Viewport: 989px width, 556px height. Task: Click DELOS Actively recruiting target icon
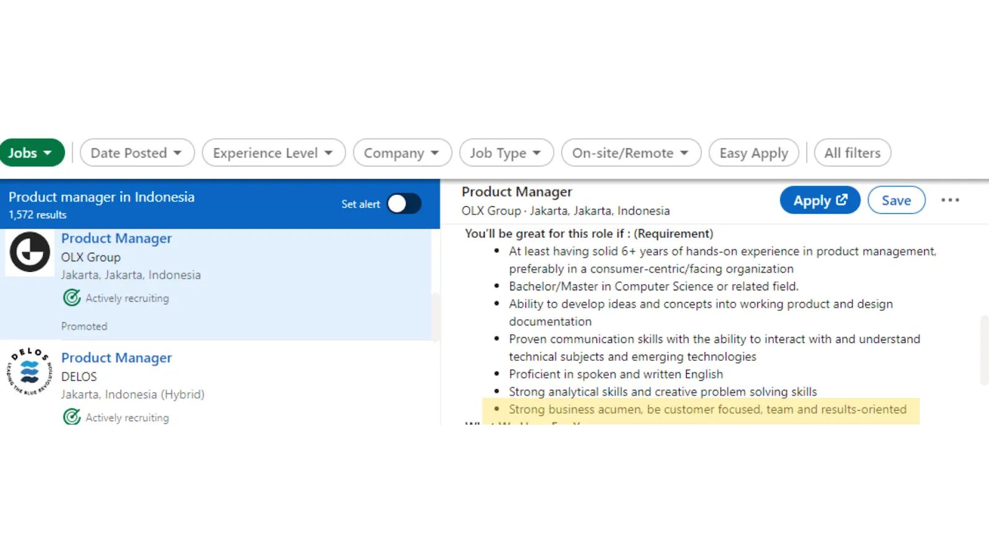click(72, 417)
